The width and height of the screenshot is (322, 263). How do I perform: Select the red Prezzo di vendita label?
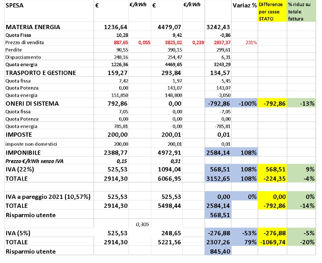pyautogui.click(x=24, y=42)
